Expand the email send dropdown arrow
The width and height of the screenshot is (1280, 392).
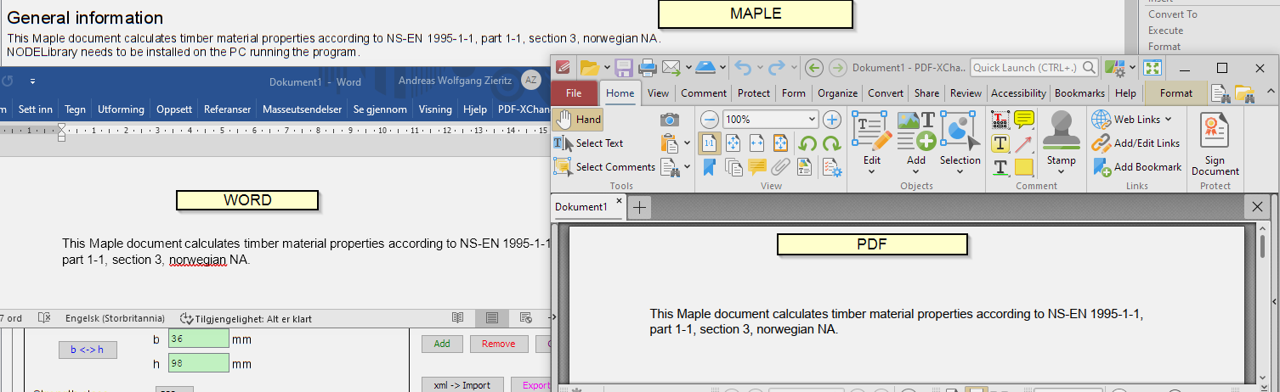[687, 68]
